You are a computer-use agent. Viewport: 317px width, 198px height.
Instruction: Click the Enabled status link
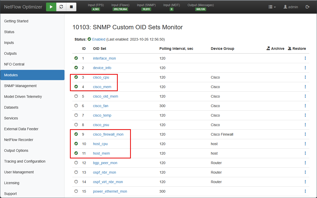pyautogui.click(x=99, y=39)
